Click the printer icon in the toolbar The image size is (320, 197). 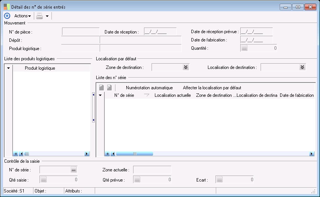(x=39, y=16)
